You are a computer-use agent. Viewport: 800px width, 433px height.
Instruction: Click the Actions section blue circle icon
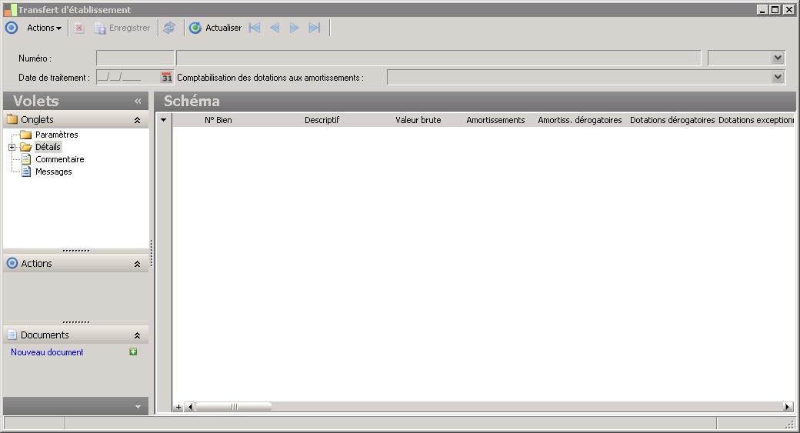(12, 263)
